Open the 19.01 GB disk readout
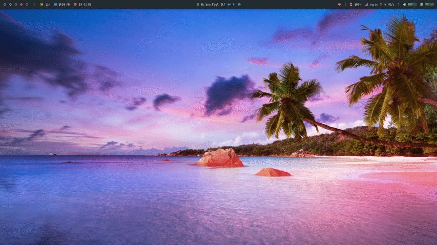437x245 pixels. click(85, 4)
